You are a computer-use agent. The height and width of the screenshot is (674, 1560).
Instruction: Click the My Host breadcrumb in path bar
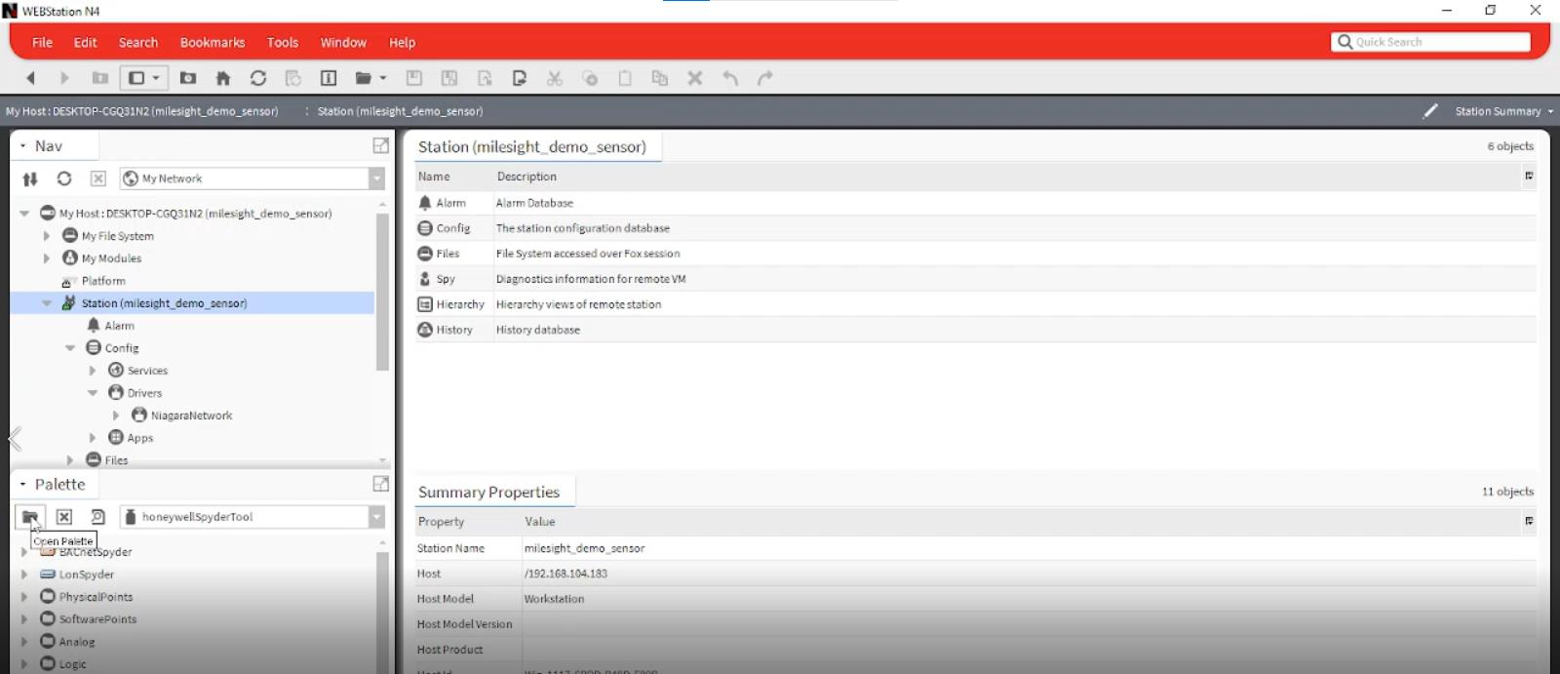pyautogui.click(x=142, y=111)
